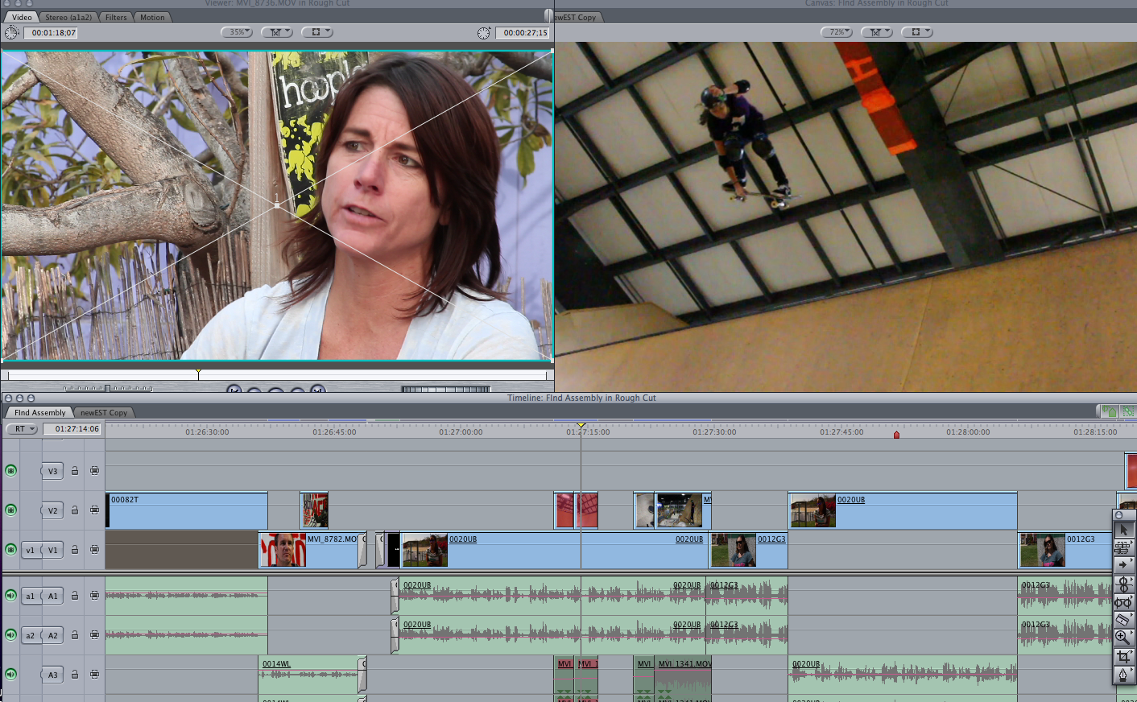
Task: Click the A3 destination track button
Action: 52,675
